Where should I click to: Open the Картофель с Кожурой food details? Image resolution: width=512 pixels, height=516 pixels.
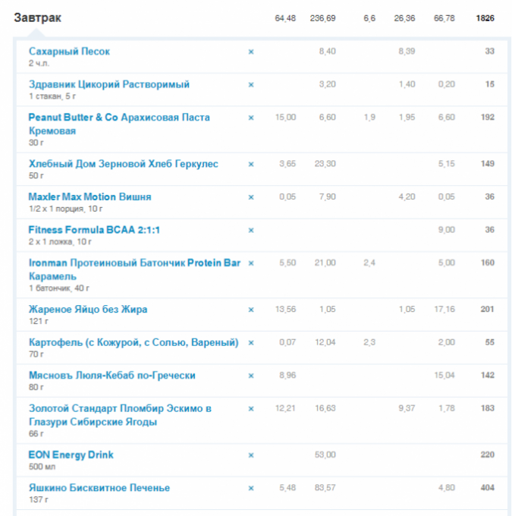(133, 342)
